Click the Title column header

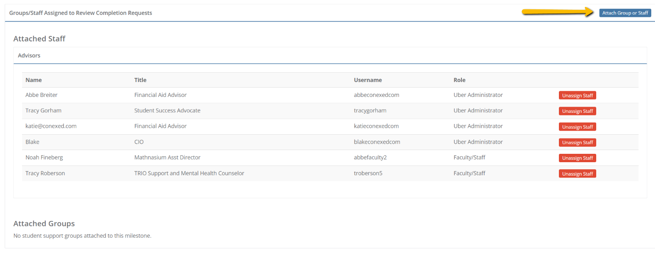[x=140, y=80]
